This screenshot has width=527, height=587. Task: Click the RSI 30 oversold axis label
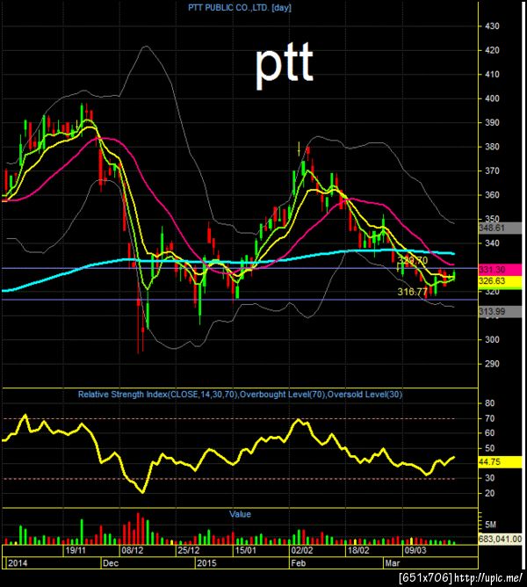click(x=489, y=478)
